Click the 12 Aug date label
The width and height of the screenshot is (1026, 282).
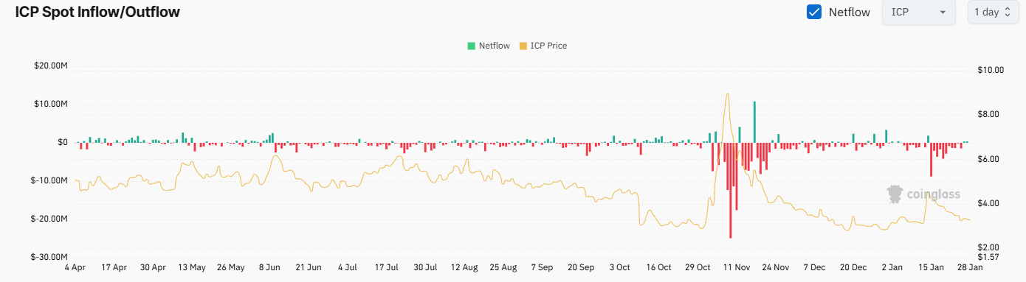click(x=464, y=267)
